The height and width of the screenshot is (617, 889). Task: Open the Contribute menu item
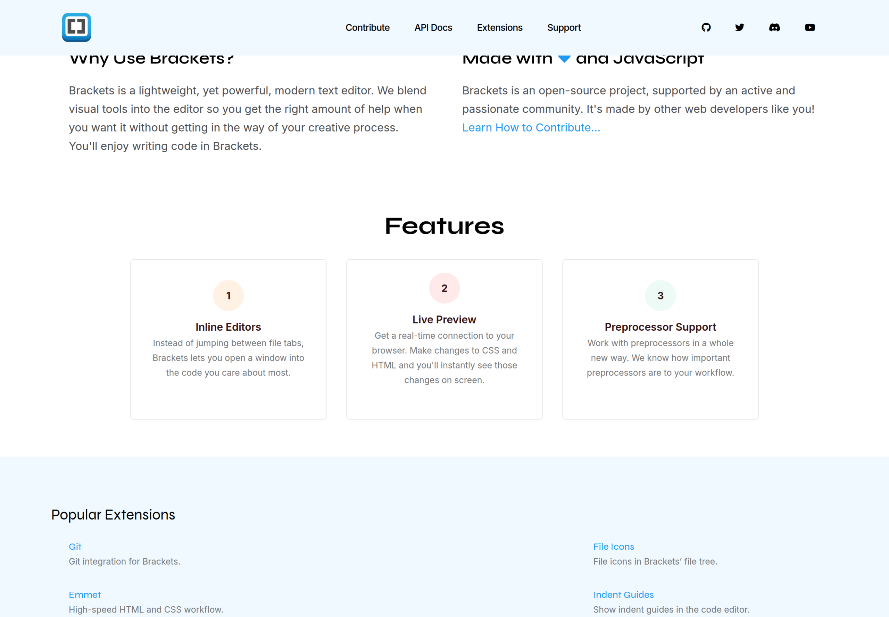click(x=367, y=28)
